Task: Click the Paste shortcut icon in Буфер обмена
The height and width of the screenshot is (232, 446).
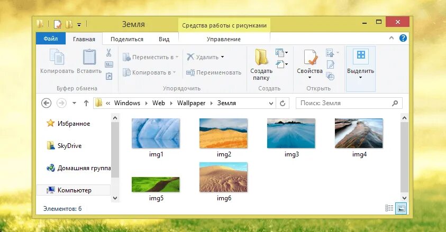Action: pos(109,76)
